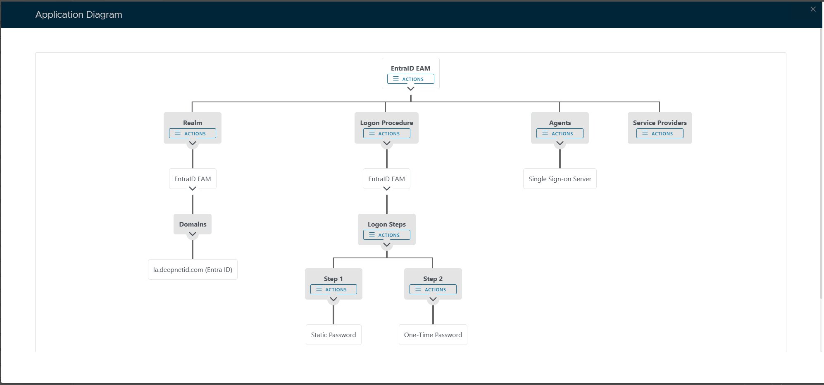The width and height of the screenshot is (824, 385).
Task: Open the Realm node ACTIONS menu
Action: (192, 133)
